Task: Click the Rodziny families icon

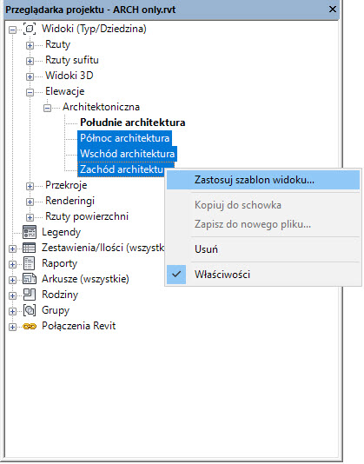Action: [x=30, y=295]
